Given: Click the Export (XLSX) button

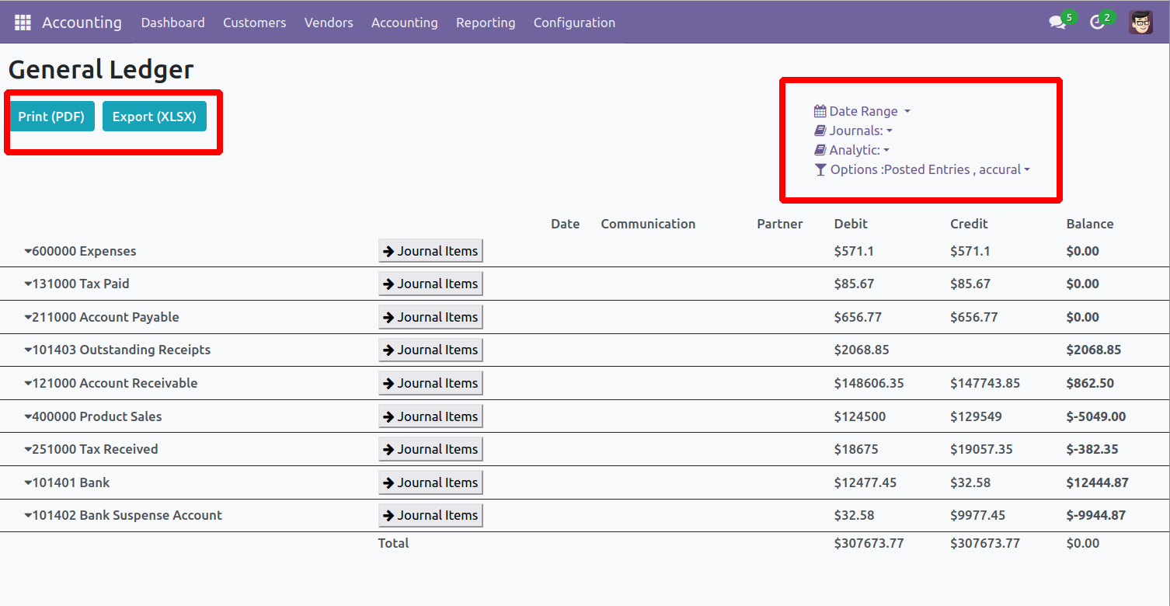Looking at the screenshot, I should pos(154,117).
